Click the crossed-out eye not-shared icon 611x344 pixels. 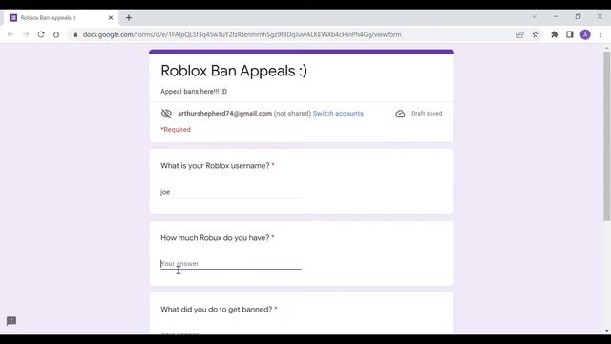[x=166, y=114]
